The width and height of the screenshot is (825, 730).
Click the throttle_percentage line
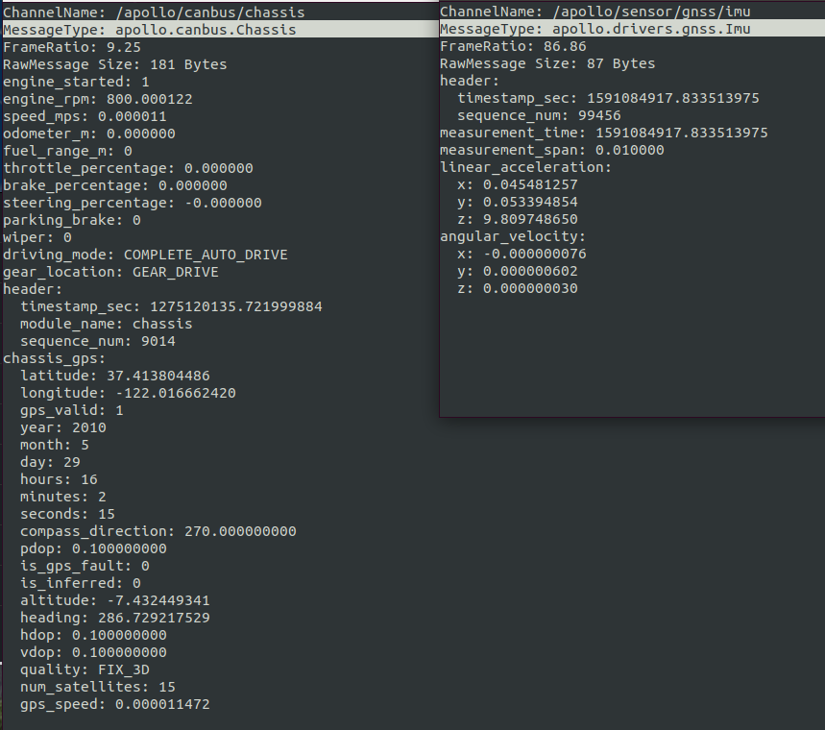128,168
